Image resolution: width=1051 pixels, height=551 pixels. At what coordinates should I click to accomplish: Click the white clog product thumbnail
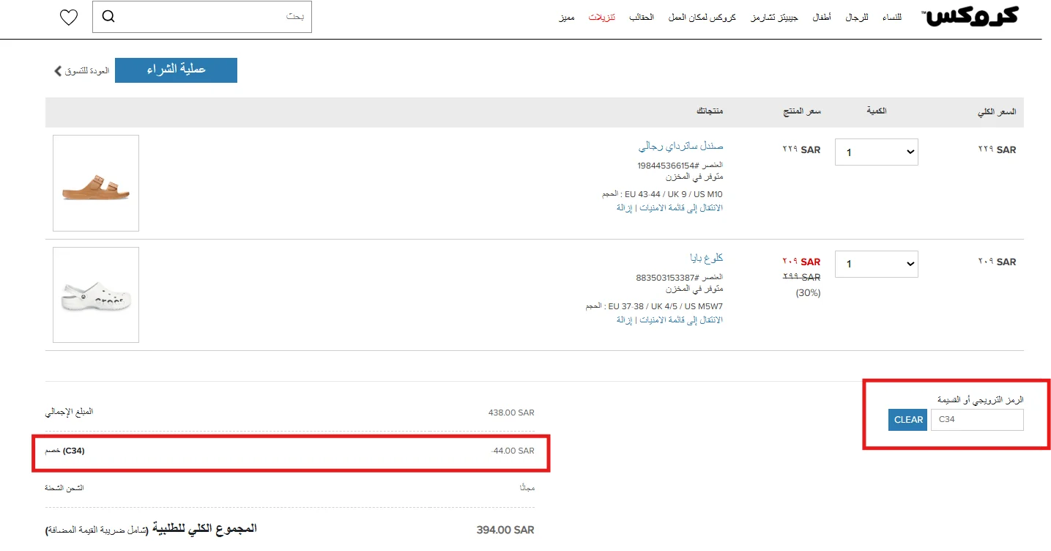tap(96, 295)
